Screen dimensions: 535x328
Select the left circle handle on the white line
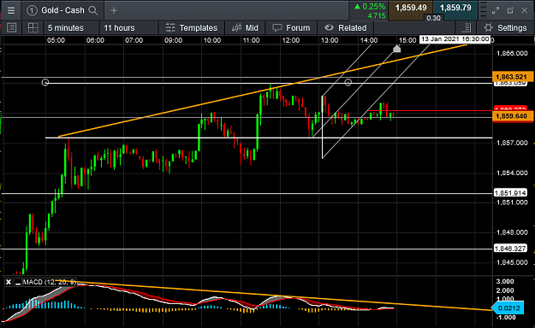[45, 82]
